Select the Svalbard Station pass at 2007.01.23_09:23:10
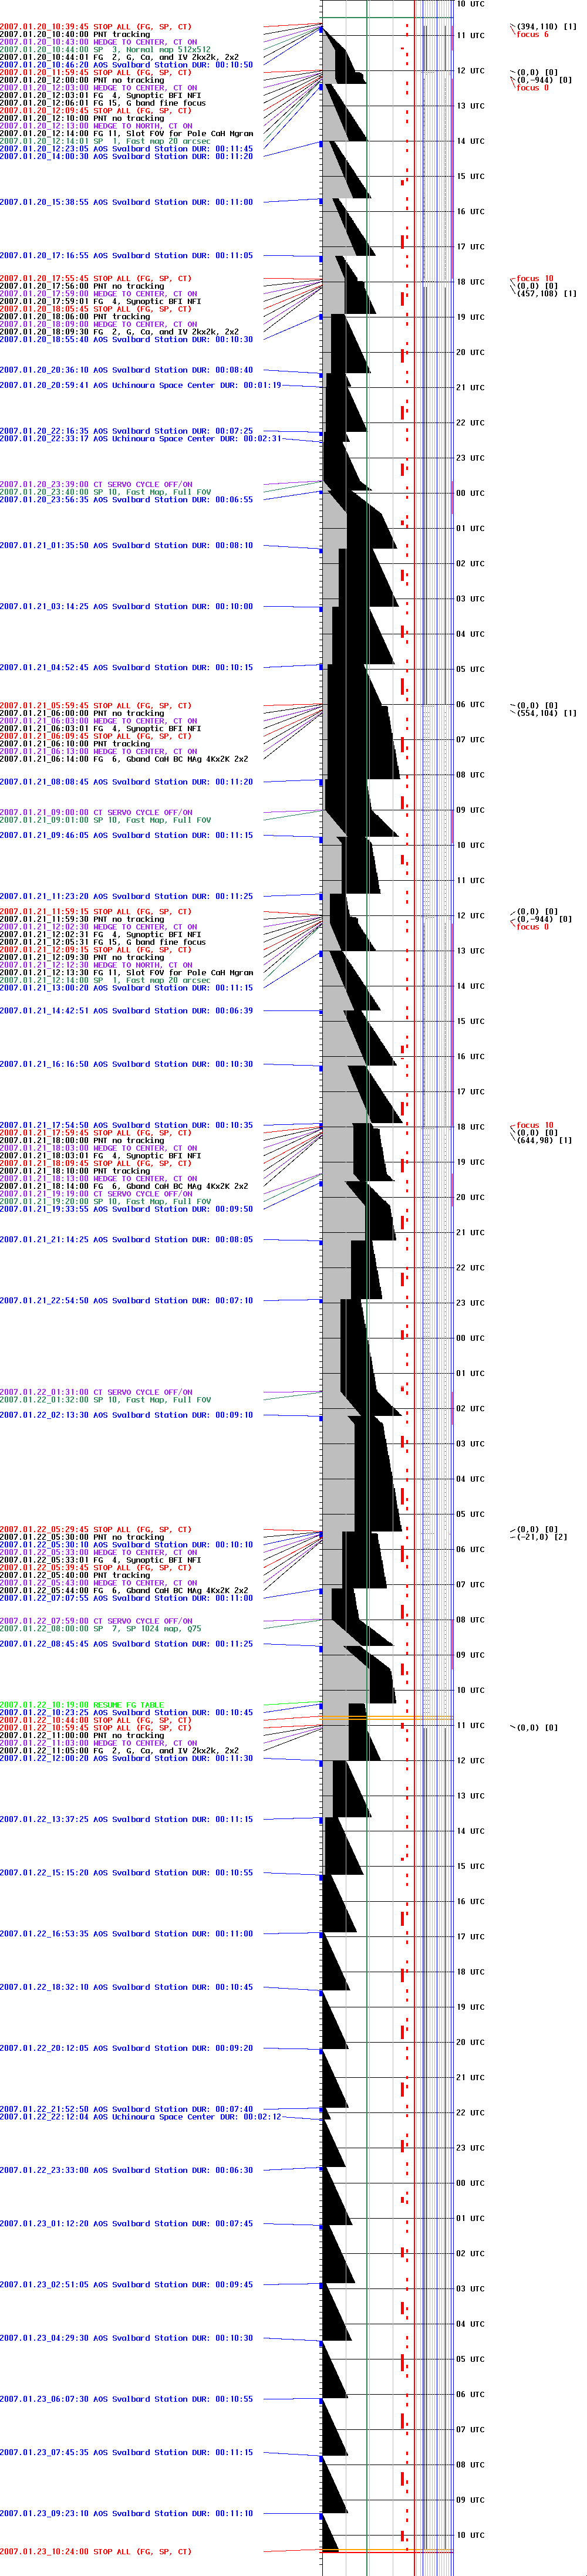587x2576 pixels. coord(126,2513)
